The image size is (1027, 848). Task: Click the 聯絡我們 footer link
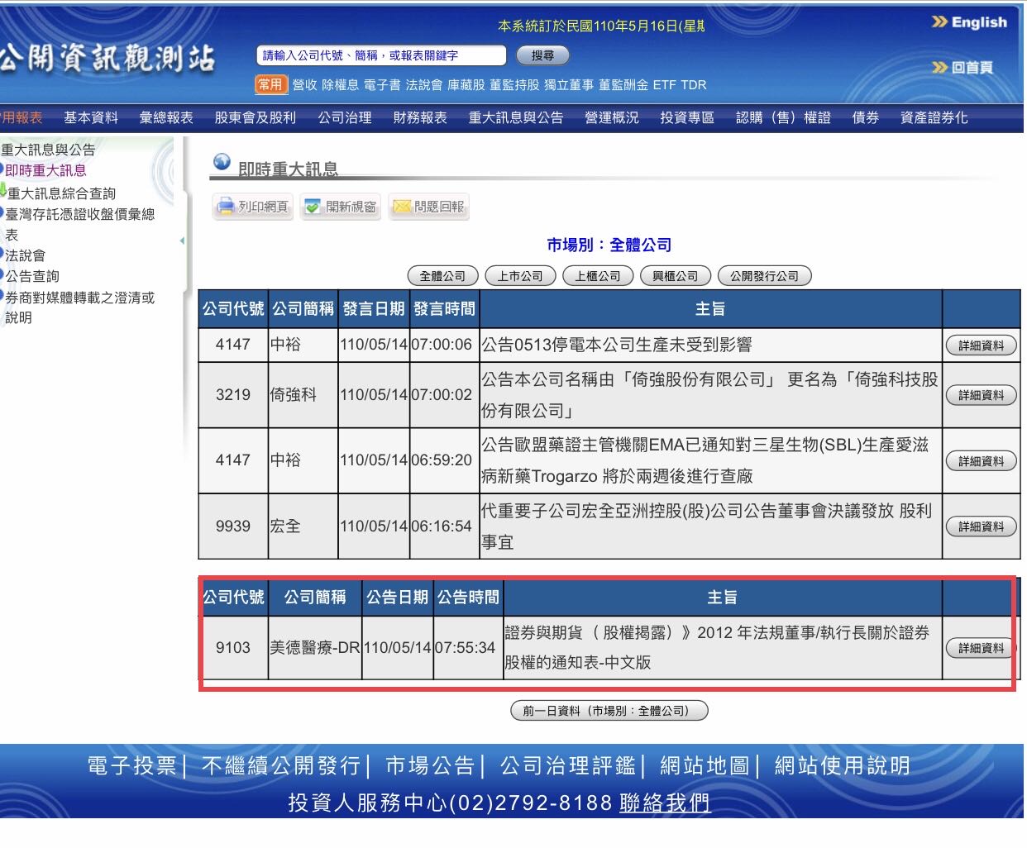[665, 803]
